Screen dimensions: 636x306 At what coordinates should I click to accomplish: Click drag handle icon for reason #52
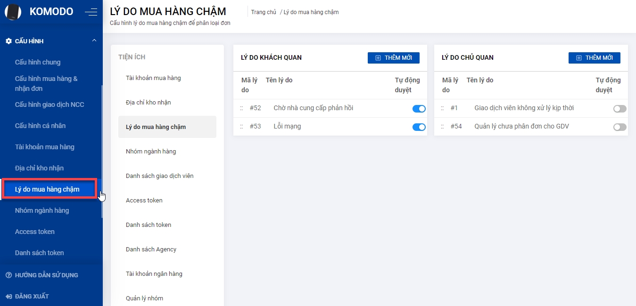241,108
